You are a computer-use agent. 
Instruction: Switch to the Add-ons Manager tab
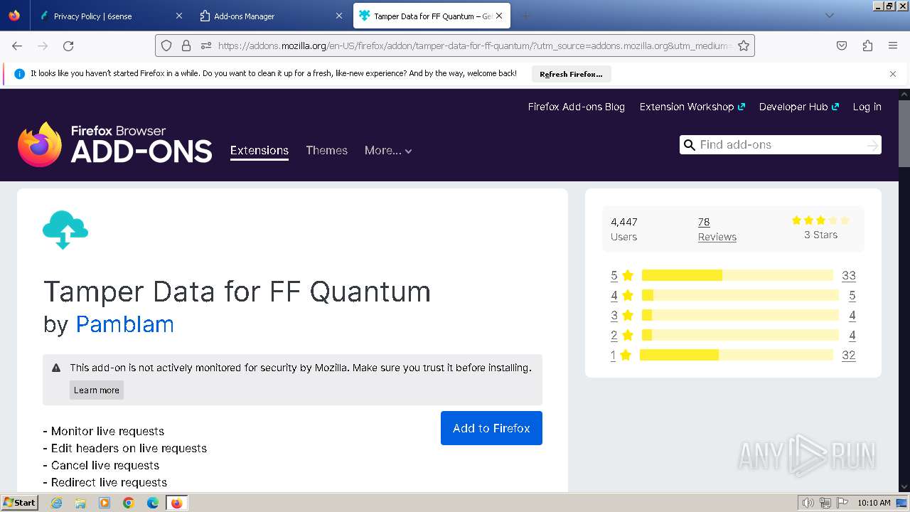(272, 16)
